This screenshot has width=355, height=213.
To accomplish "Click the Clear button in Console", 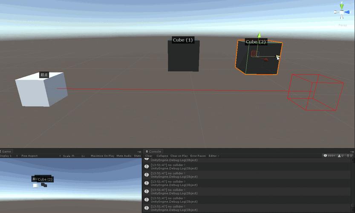I will [x=148, y=156].
